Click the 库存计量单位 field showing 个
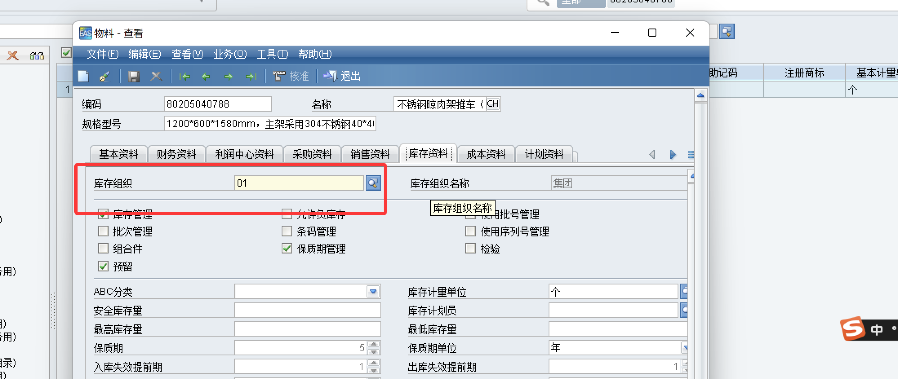 tap(613, 291)
